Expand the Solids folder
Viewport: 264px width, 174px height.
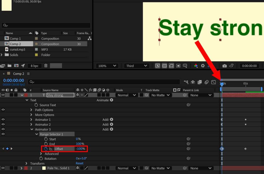2,55
